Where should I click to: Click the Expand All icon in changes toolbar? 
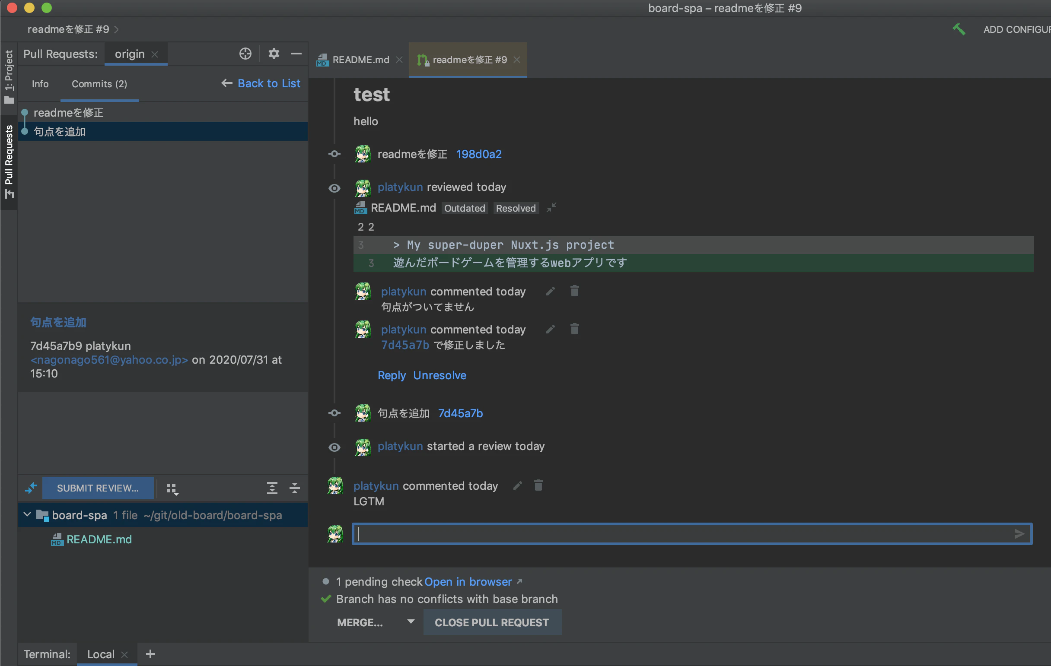click(x=272, y=488)
